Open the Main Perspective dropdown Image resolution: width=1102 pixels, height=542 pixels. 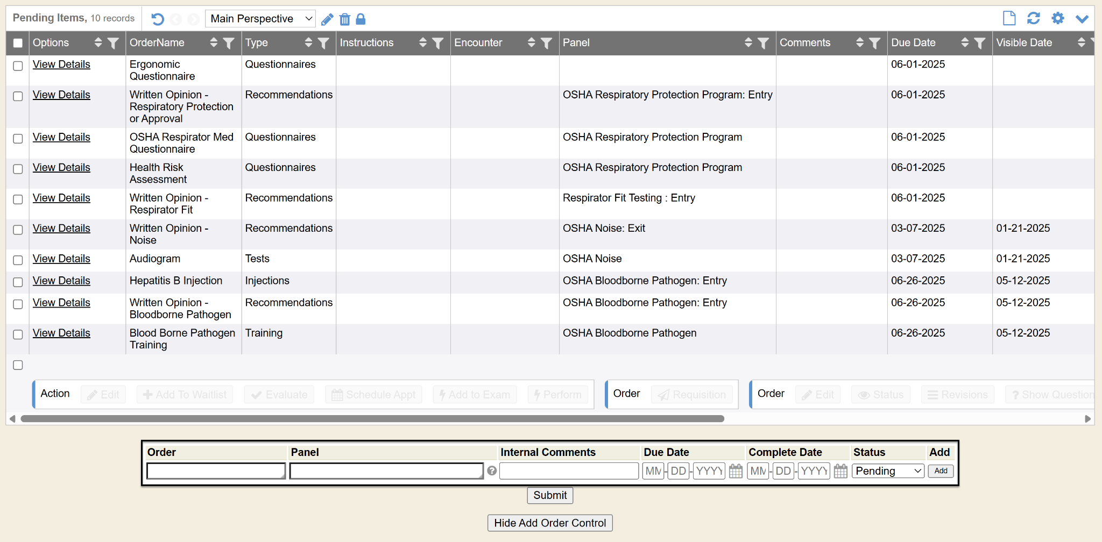tap(260, 19)
